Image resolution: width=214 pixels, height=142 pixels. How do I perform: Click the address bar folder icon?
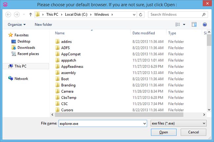pos(38,14)
